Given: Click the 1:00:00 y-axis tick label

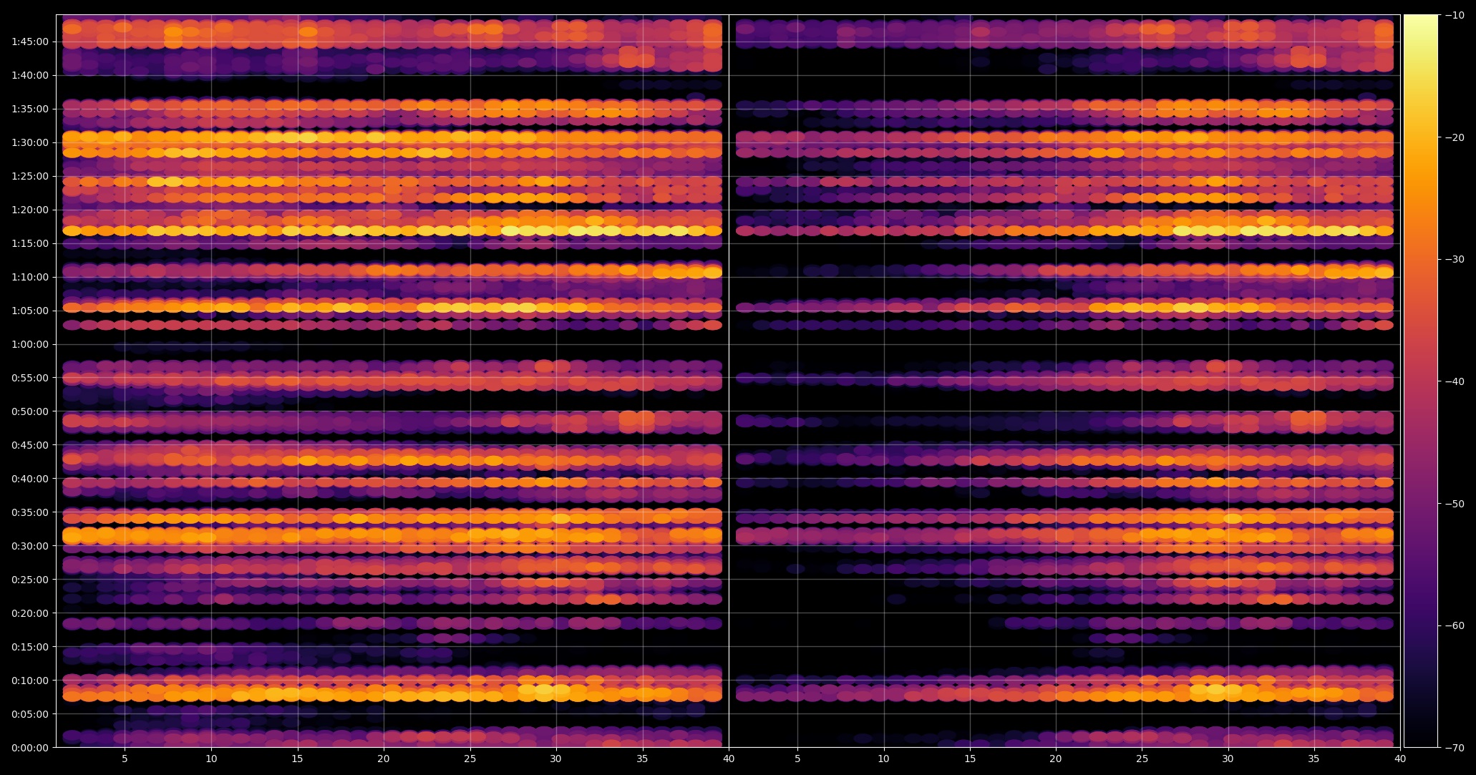Looking at the screenshot, I should 30,344.
